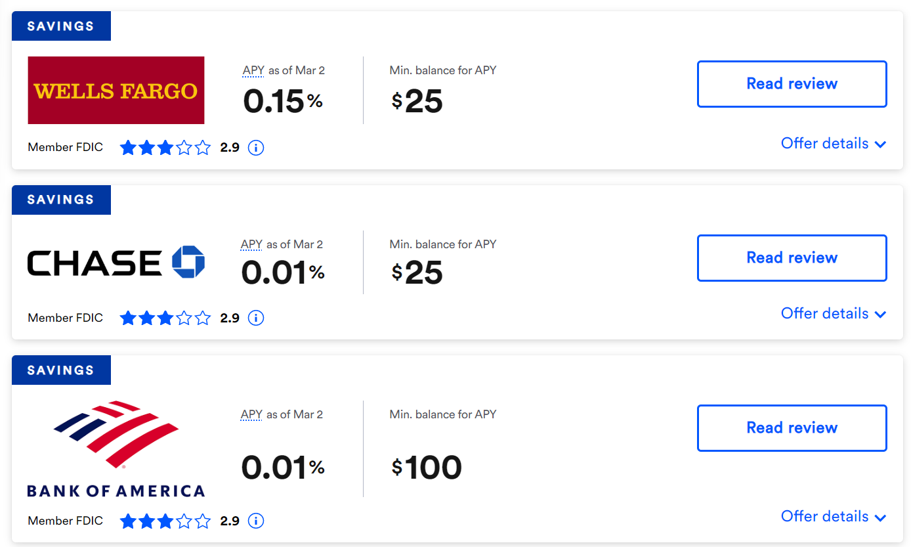The image size is (911, 547).
Task: Click Bank of America star rating
Action: (165, 521)
